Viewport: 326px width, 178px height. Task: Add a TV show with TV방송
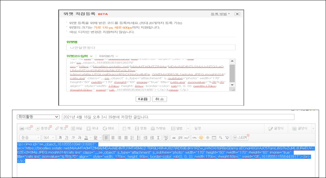coord(158,128)
